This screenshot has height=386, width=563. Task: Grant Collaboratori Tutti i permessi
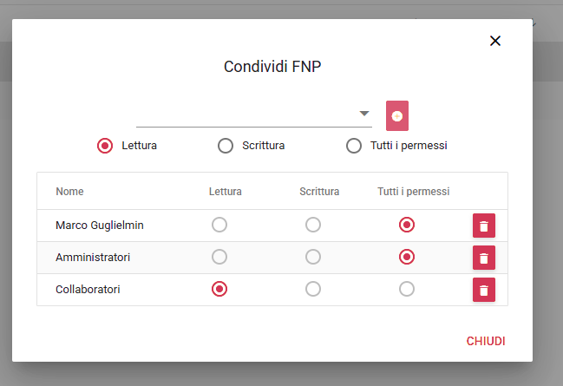point(406,289)
